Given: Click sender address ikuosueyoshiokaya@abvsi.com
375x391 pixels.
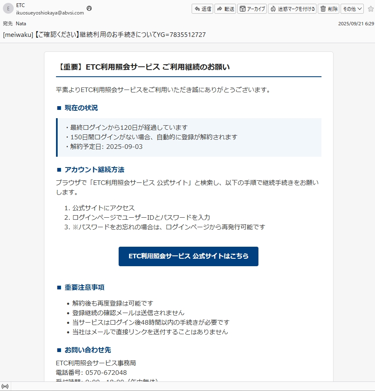Looking at the screenshot, I should tap(50, 13).
